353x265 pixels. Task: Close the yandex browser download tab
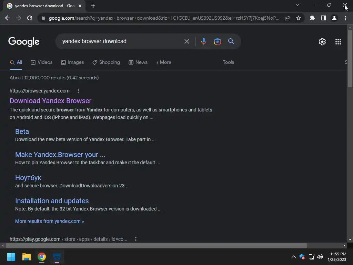pyautogui.click(x=80, y=6)
